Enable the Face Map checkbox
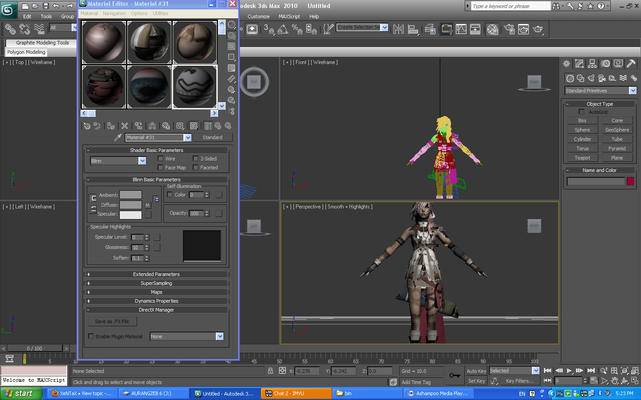 click(160, 167)
